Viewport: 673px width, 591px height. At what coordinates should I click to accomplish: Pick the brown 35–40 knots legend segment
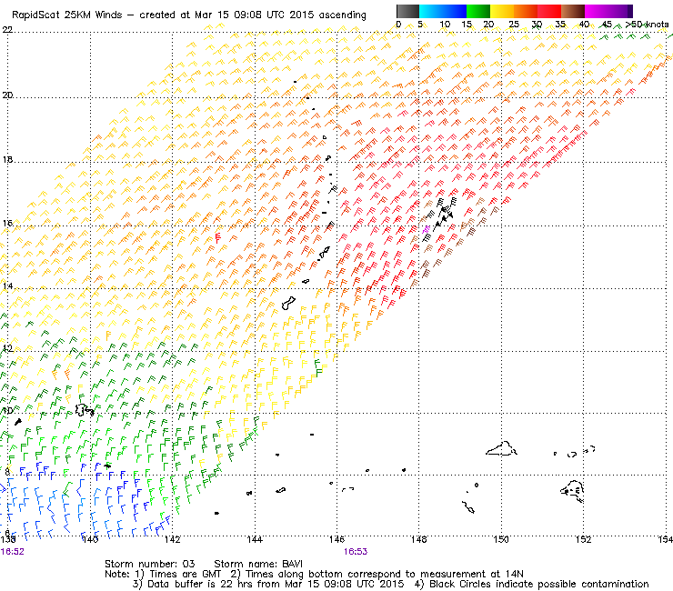click(x=573, y=11)
